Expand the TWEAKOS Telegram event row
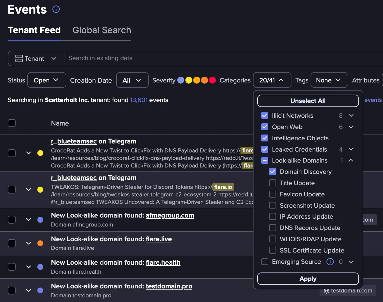This screenshot has width=383, height=302. [28, 189]
